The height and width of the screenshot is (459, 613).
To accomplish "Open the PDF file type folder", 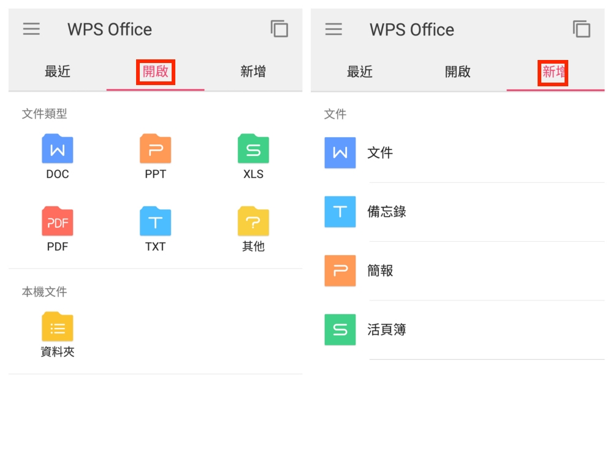I will coord(58,222).
